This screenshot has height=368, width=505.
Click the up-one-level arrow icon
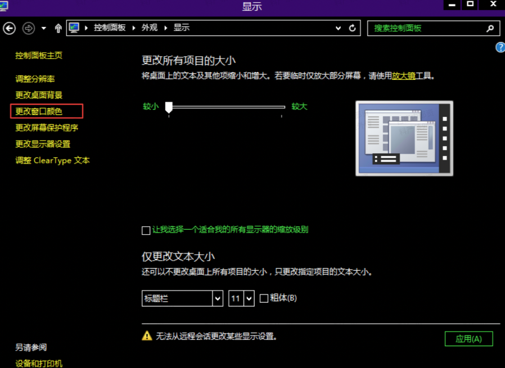[58, 28]
